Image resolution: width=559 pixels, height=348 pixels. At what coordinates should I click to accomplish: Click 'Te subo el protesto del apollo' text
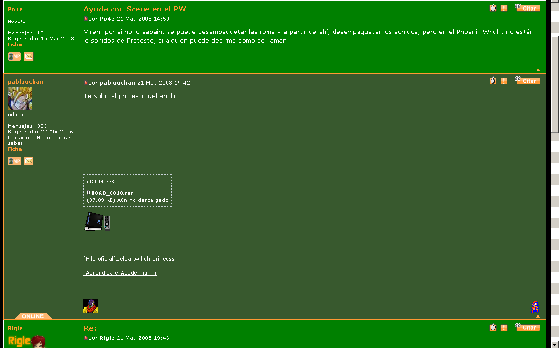pyautogui.click(x=130, y=96)
